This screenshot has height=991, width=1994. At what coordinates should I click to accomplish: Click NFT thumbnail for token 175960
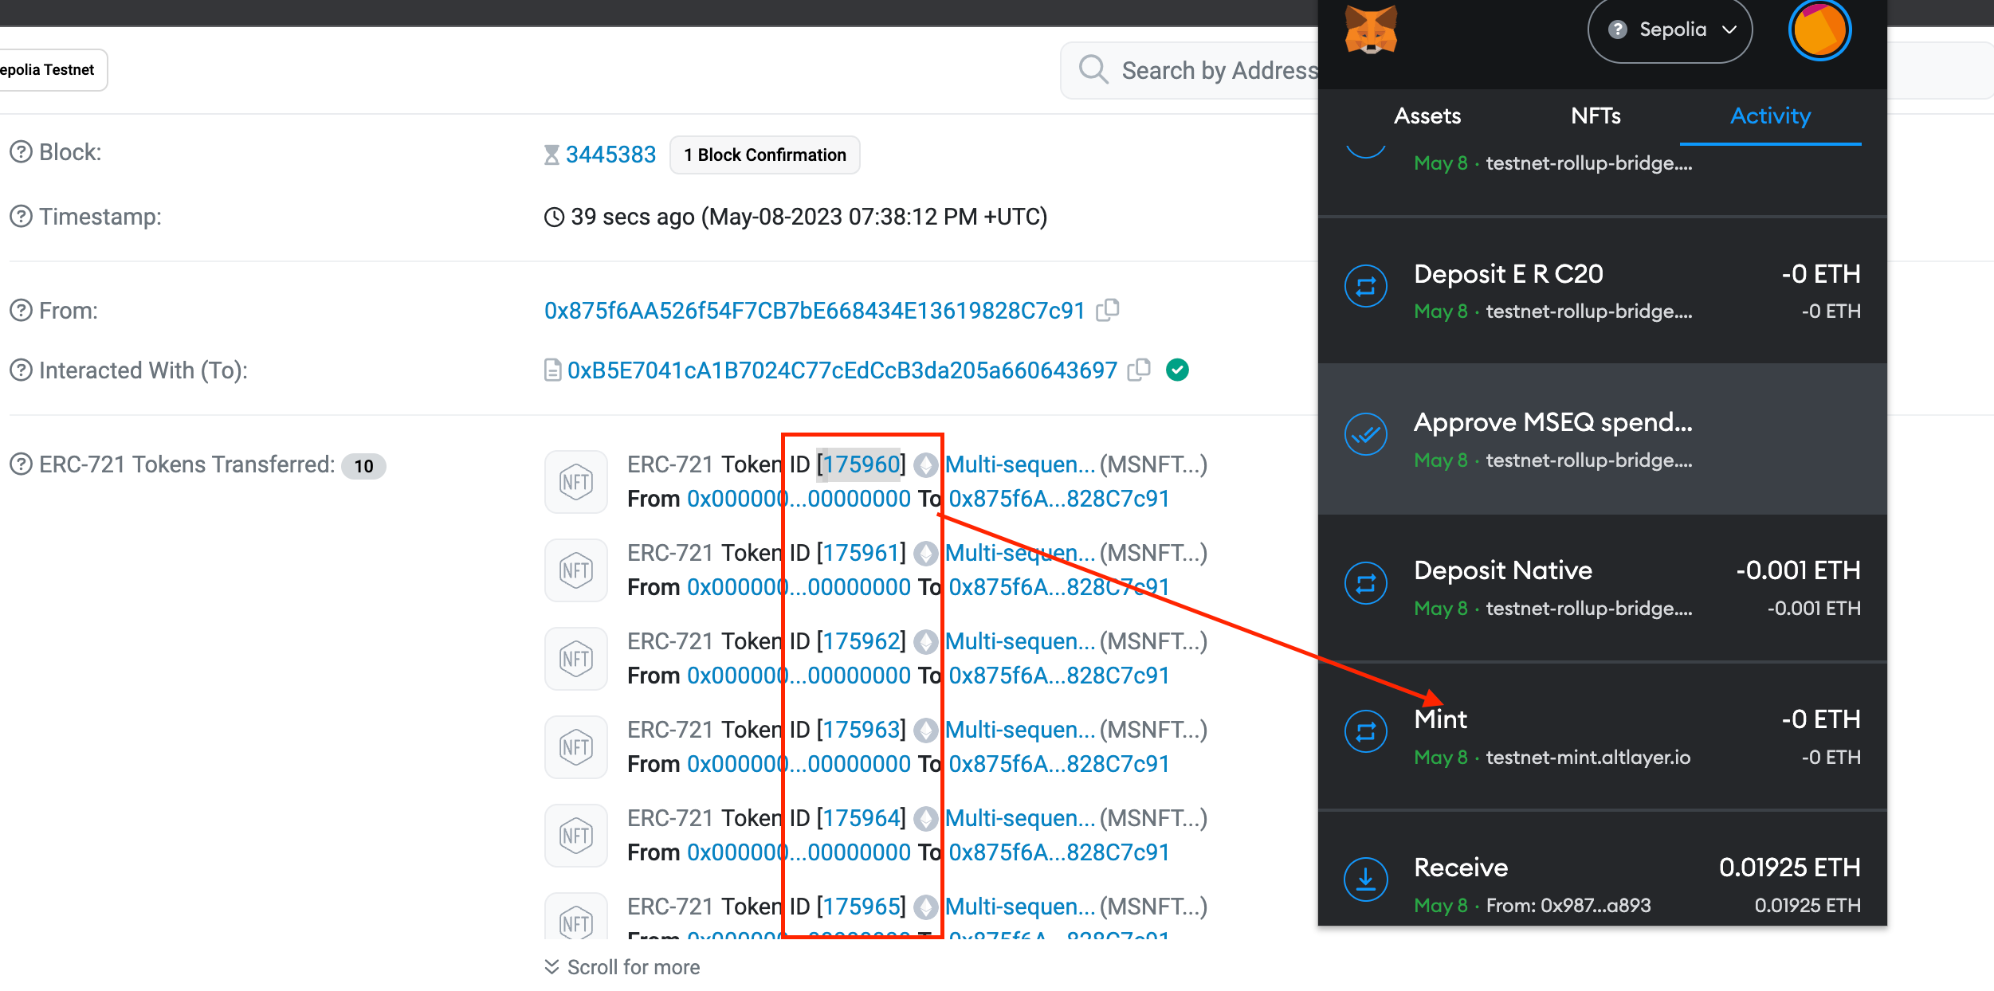click(576, 482)
